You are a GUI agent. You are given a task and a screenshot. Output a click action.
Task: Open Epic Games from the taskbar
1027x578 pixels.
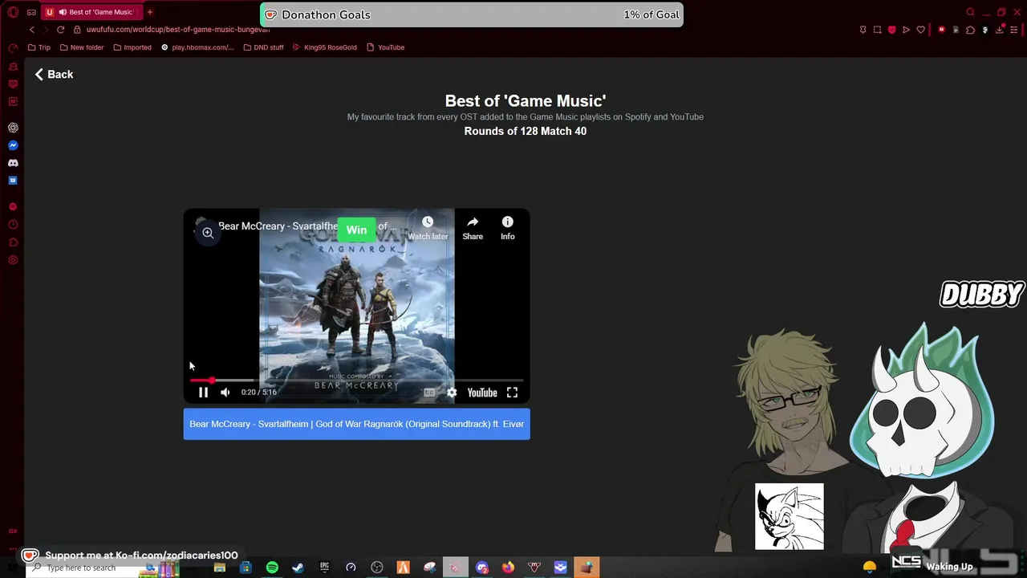(x=324, y=568)
